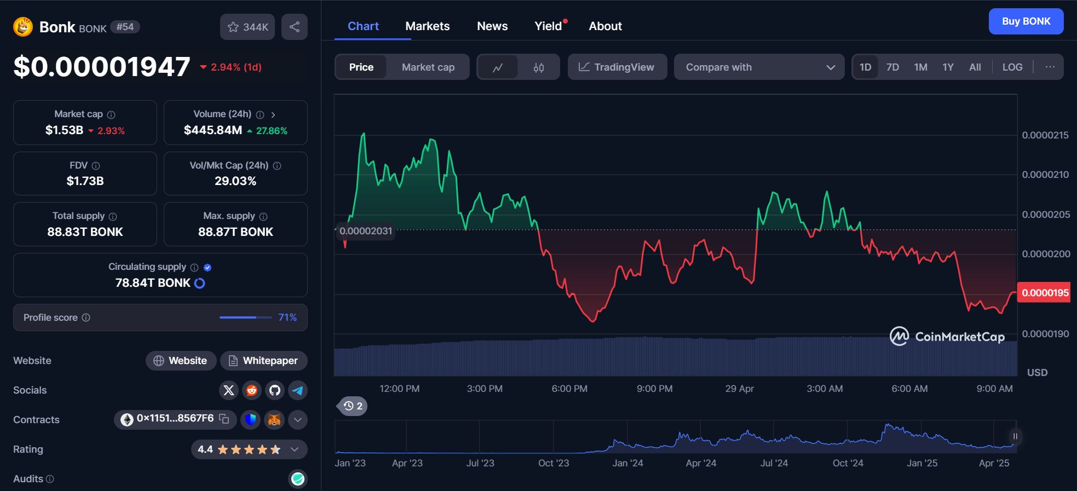Open the Compare with dropdown

pos(759,67)
